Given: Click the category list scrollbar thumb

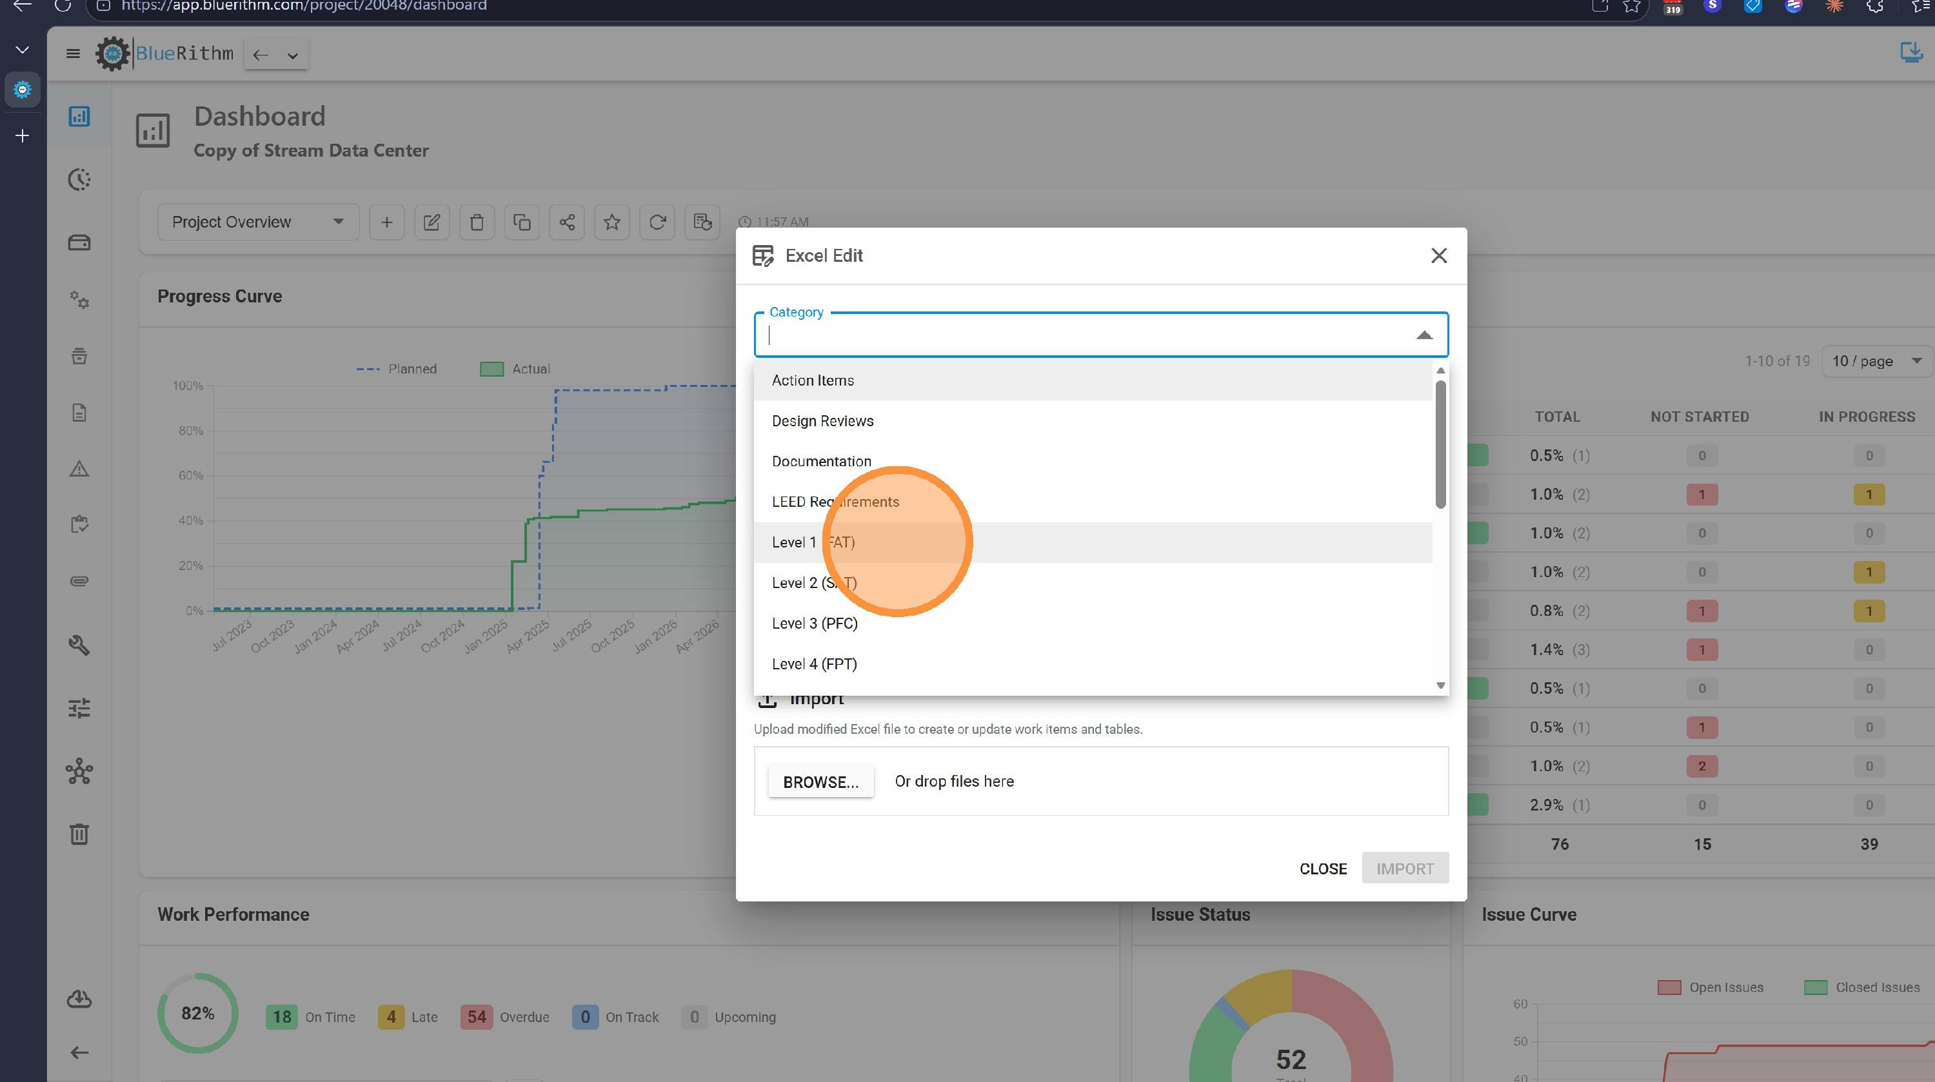Looking at the screenshot, I should tap(1440, 444).
